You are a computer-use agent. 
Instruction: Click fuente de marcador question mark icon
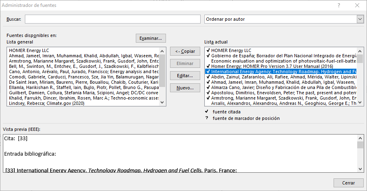(207, 118)
